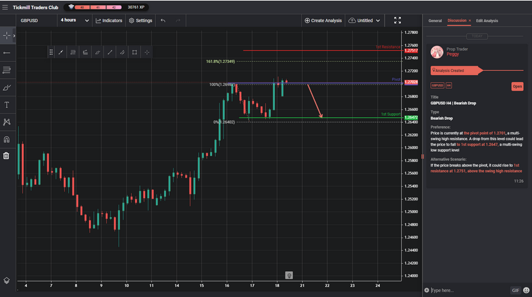
Task: Click the chat message input field
Action: [470, 290]
